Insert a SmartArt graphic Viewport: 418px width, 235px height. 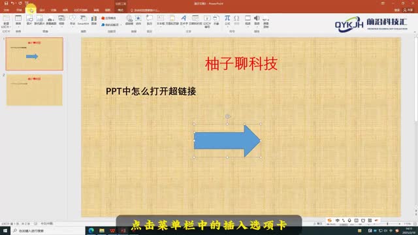[83, 20]
